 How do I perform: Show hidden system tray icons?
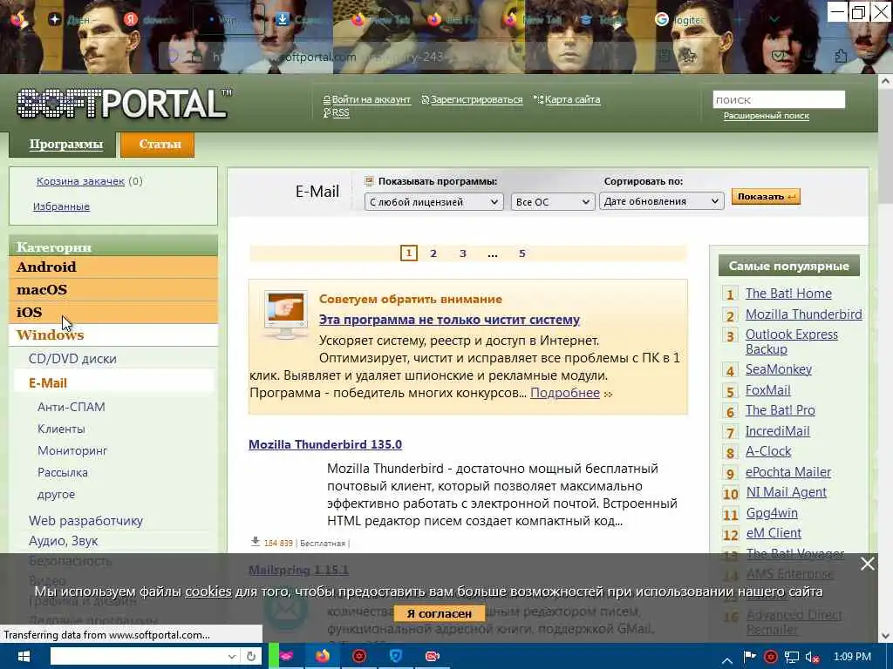point(727,659)
